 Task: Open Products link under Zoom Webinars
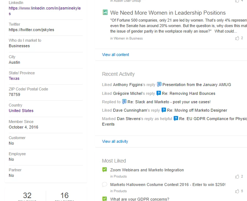pyautogui.click(x=120, y=176)
